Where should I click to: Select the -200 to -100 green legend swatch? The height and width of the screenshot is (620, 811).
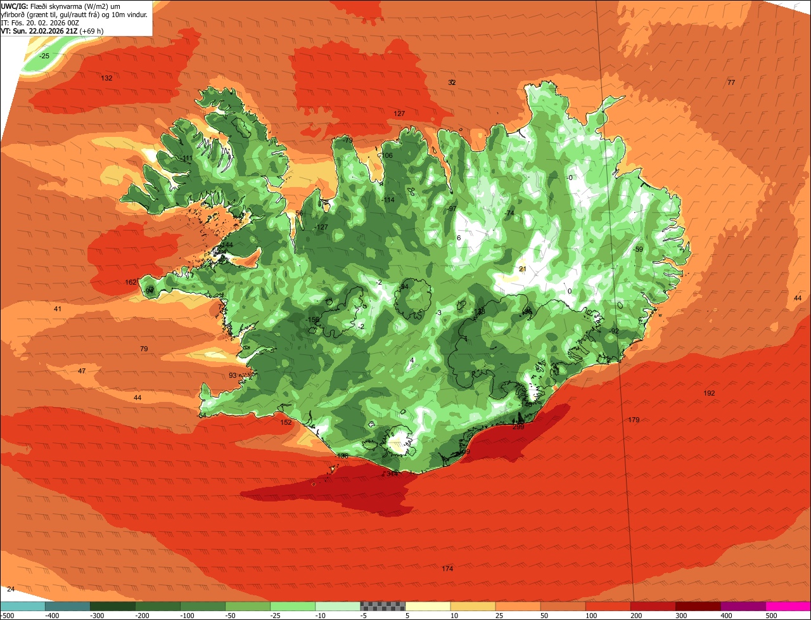click(158, 605)
